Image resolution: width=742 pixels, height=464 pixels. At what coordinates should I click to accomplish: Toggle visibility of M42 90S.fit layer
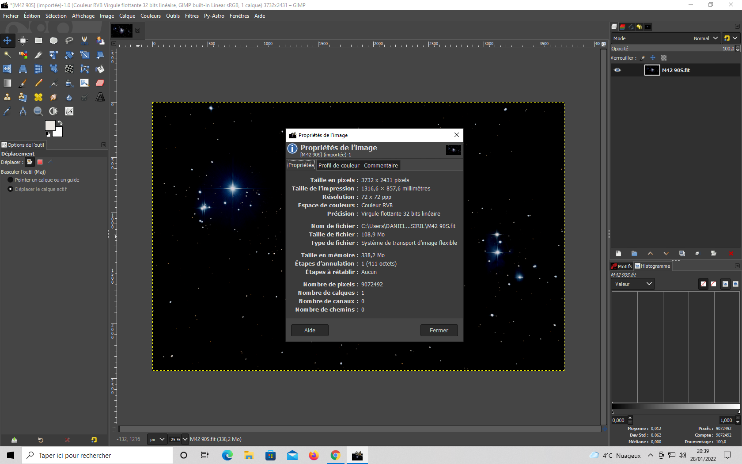click(x=617, y=70)
